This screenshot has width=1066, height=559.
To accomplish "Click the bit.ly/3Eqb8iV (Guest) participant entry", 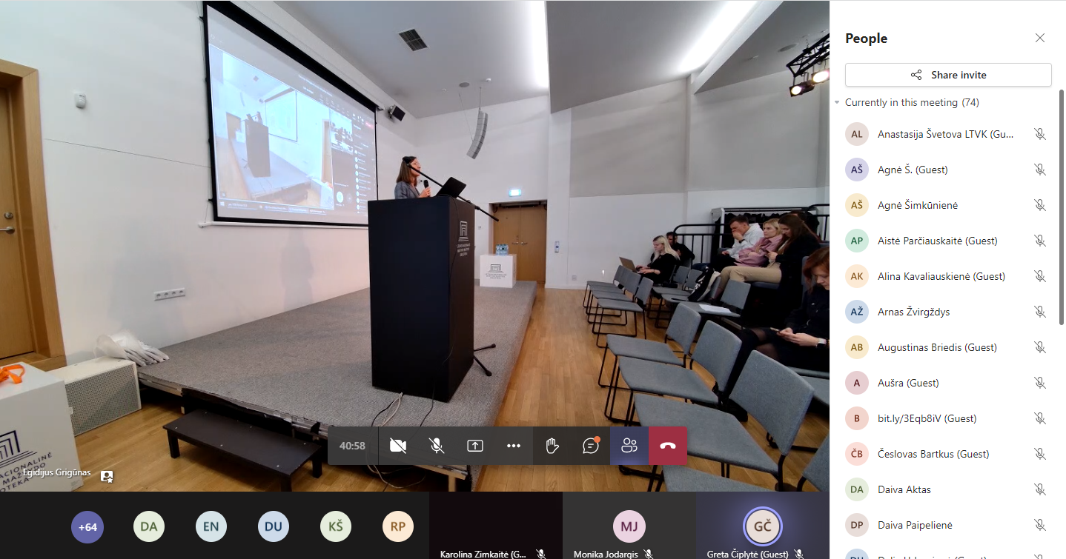I will pyautogui.click(x=927, y=418).
